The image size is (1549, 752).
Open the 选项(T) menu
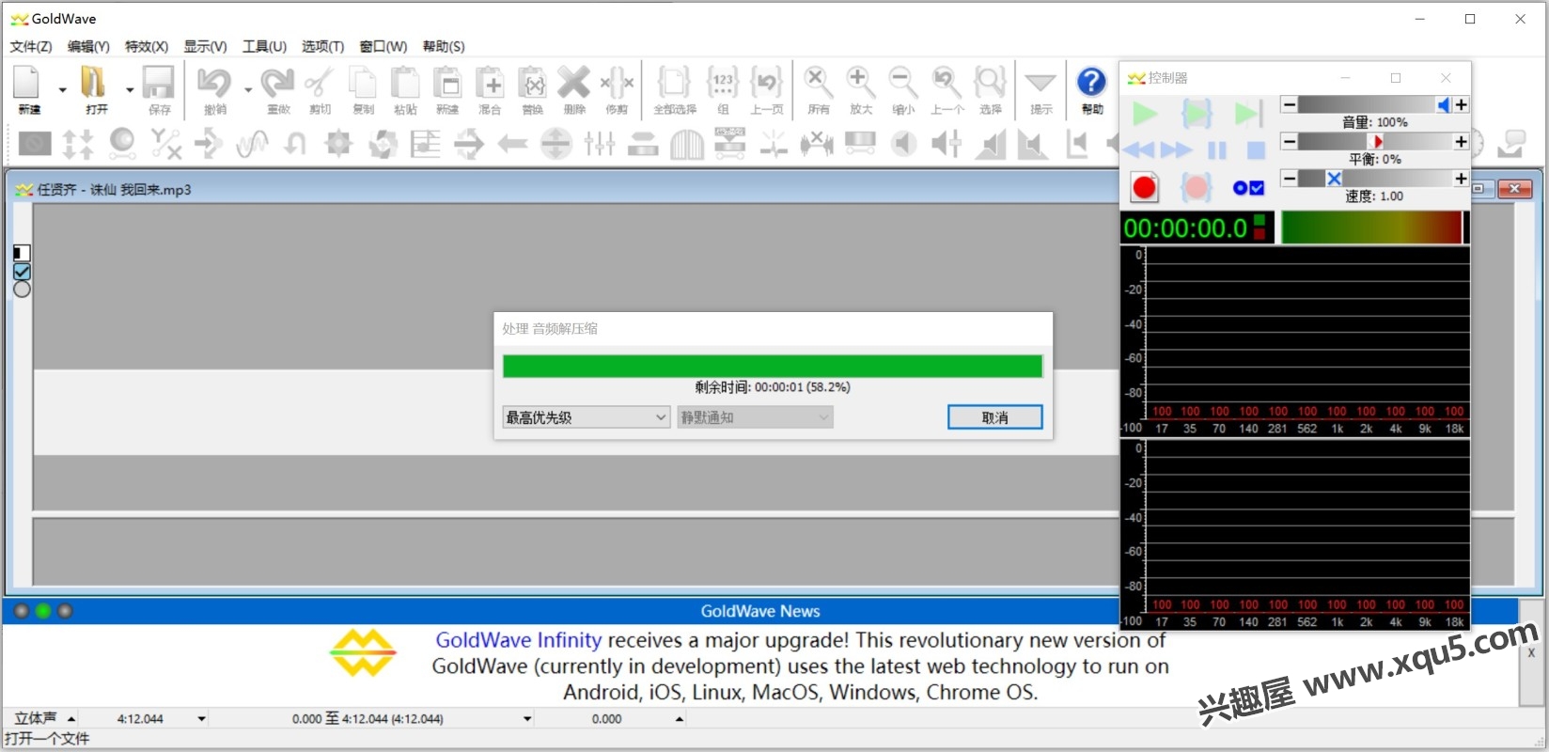[322, 46]
